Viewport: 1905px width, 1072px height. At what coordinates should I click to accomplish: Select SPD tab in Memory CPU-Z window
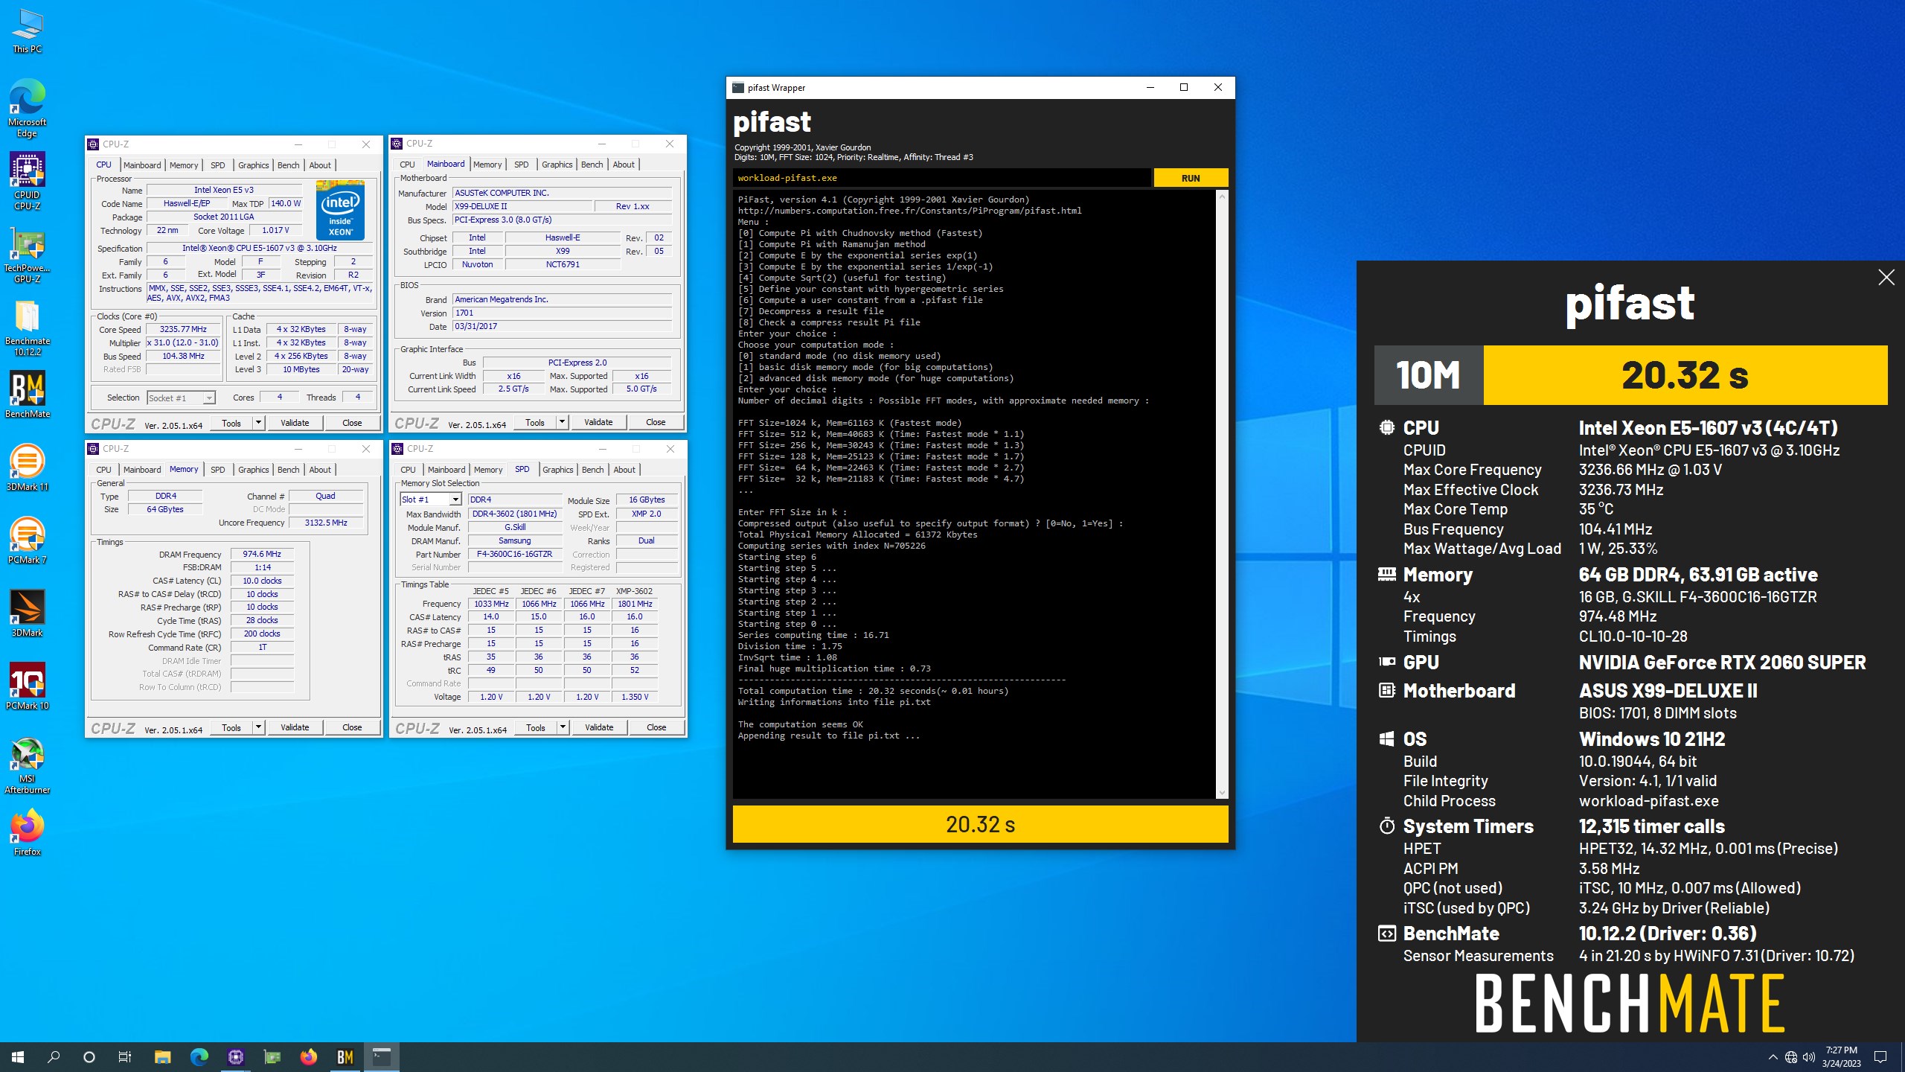217,470
